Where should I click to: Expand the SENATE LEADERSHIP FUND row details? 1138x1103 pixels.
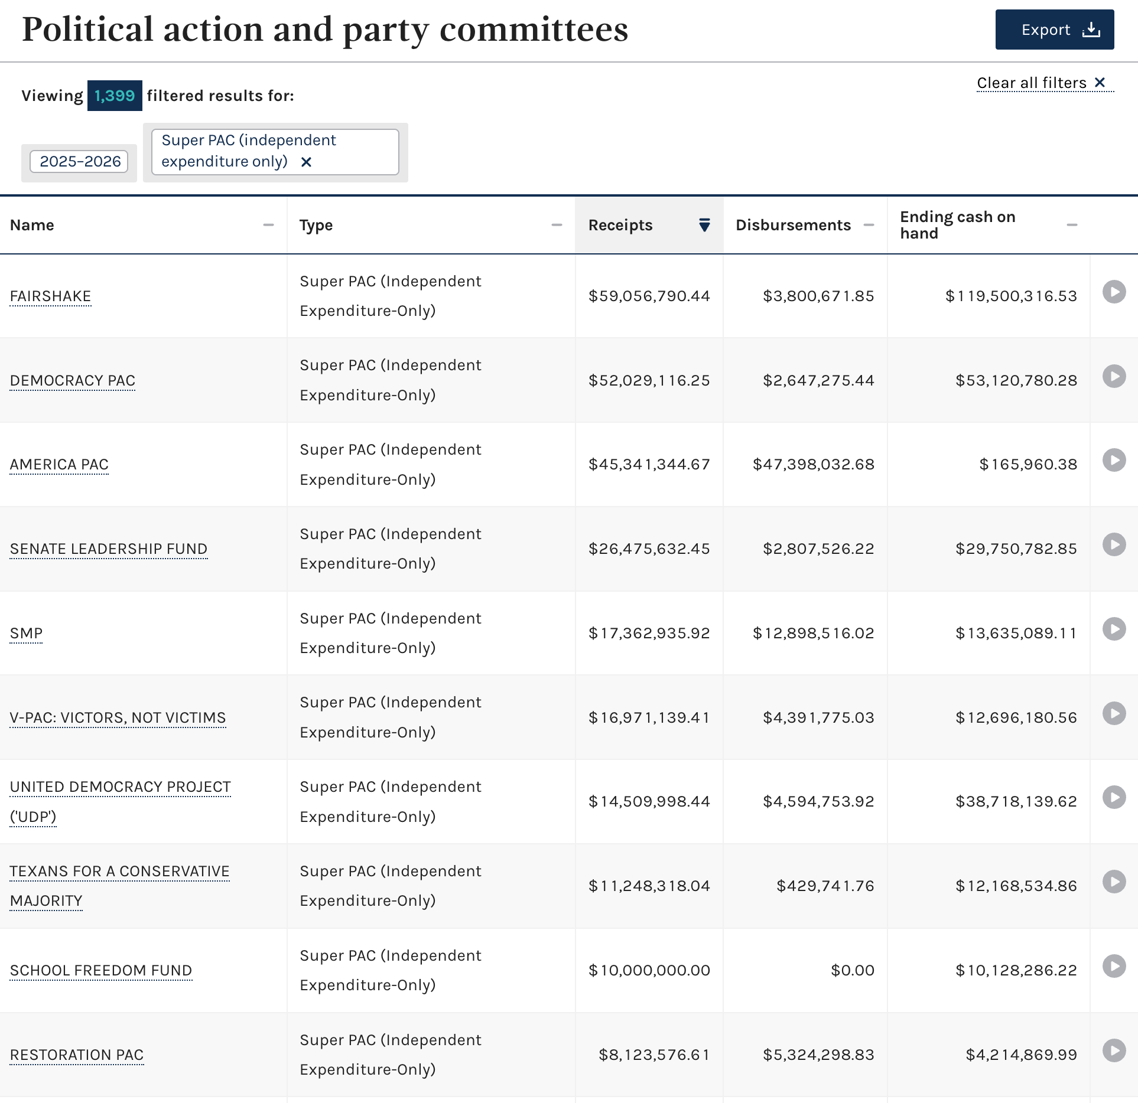(x=1114, y=544)
